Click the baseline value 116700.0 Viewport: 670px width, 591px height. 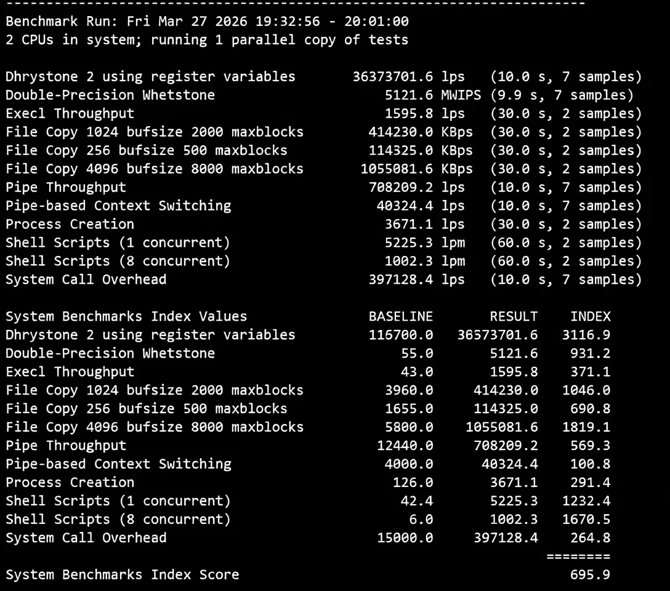tap(401, 336)
